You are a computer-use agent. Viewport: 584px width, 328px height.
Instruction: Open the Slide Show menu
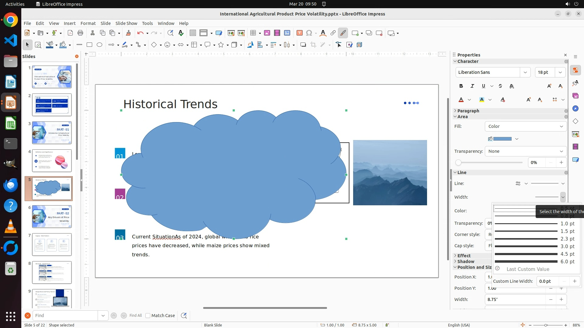pos(126,23)
